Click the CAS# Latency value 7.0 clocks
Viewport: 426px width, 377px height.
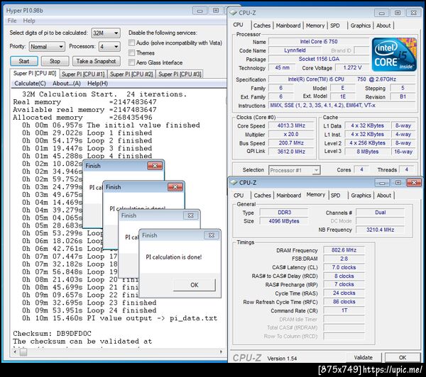[344, 267]
